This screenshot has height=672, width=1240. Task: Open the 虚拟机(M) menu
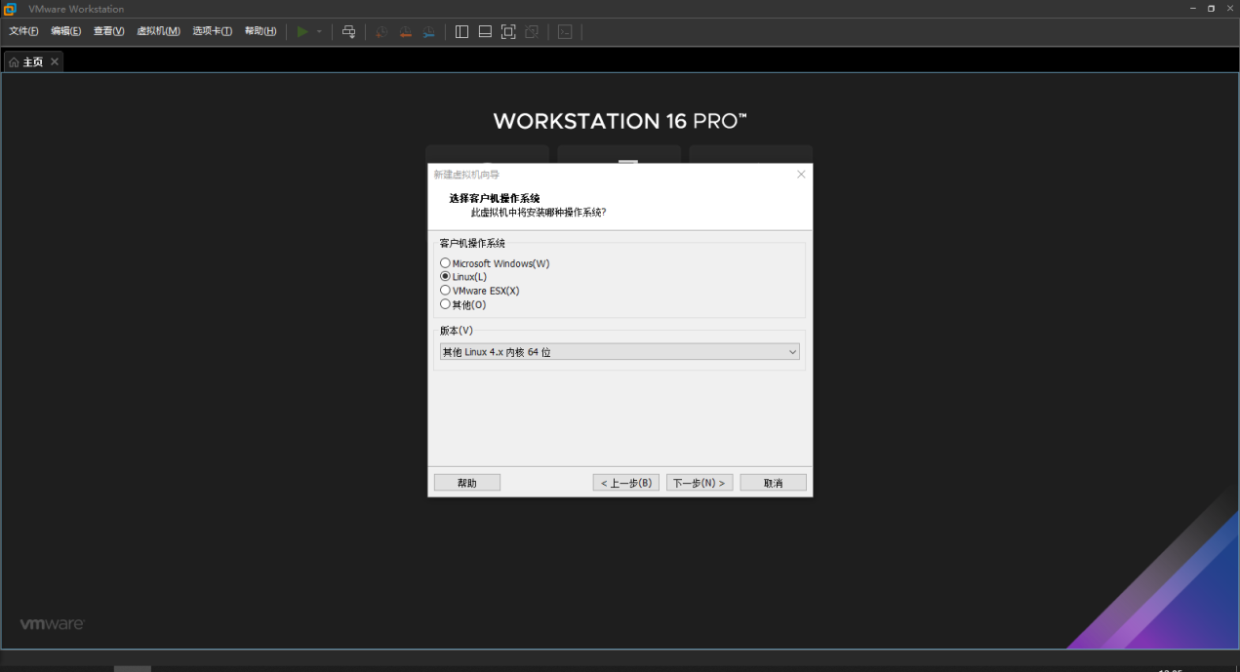click(158, 31)
